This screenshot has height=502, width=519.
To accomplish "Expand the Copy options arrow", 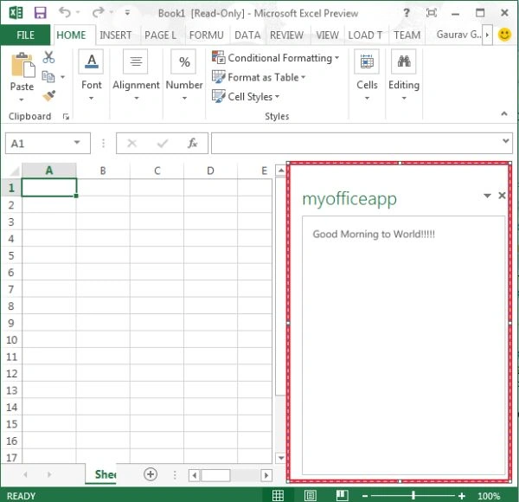I will point(62,77).
